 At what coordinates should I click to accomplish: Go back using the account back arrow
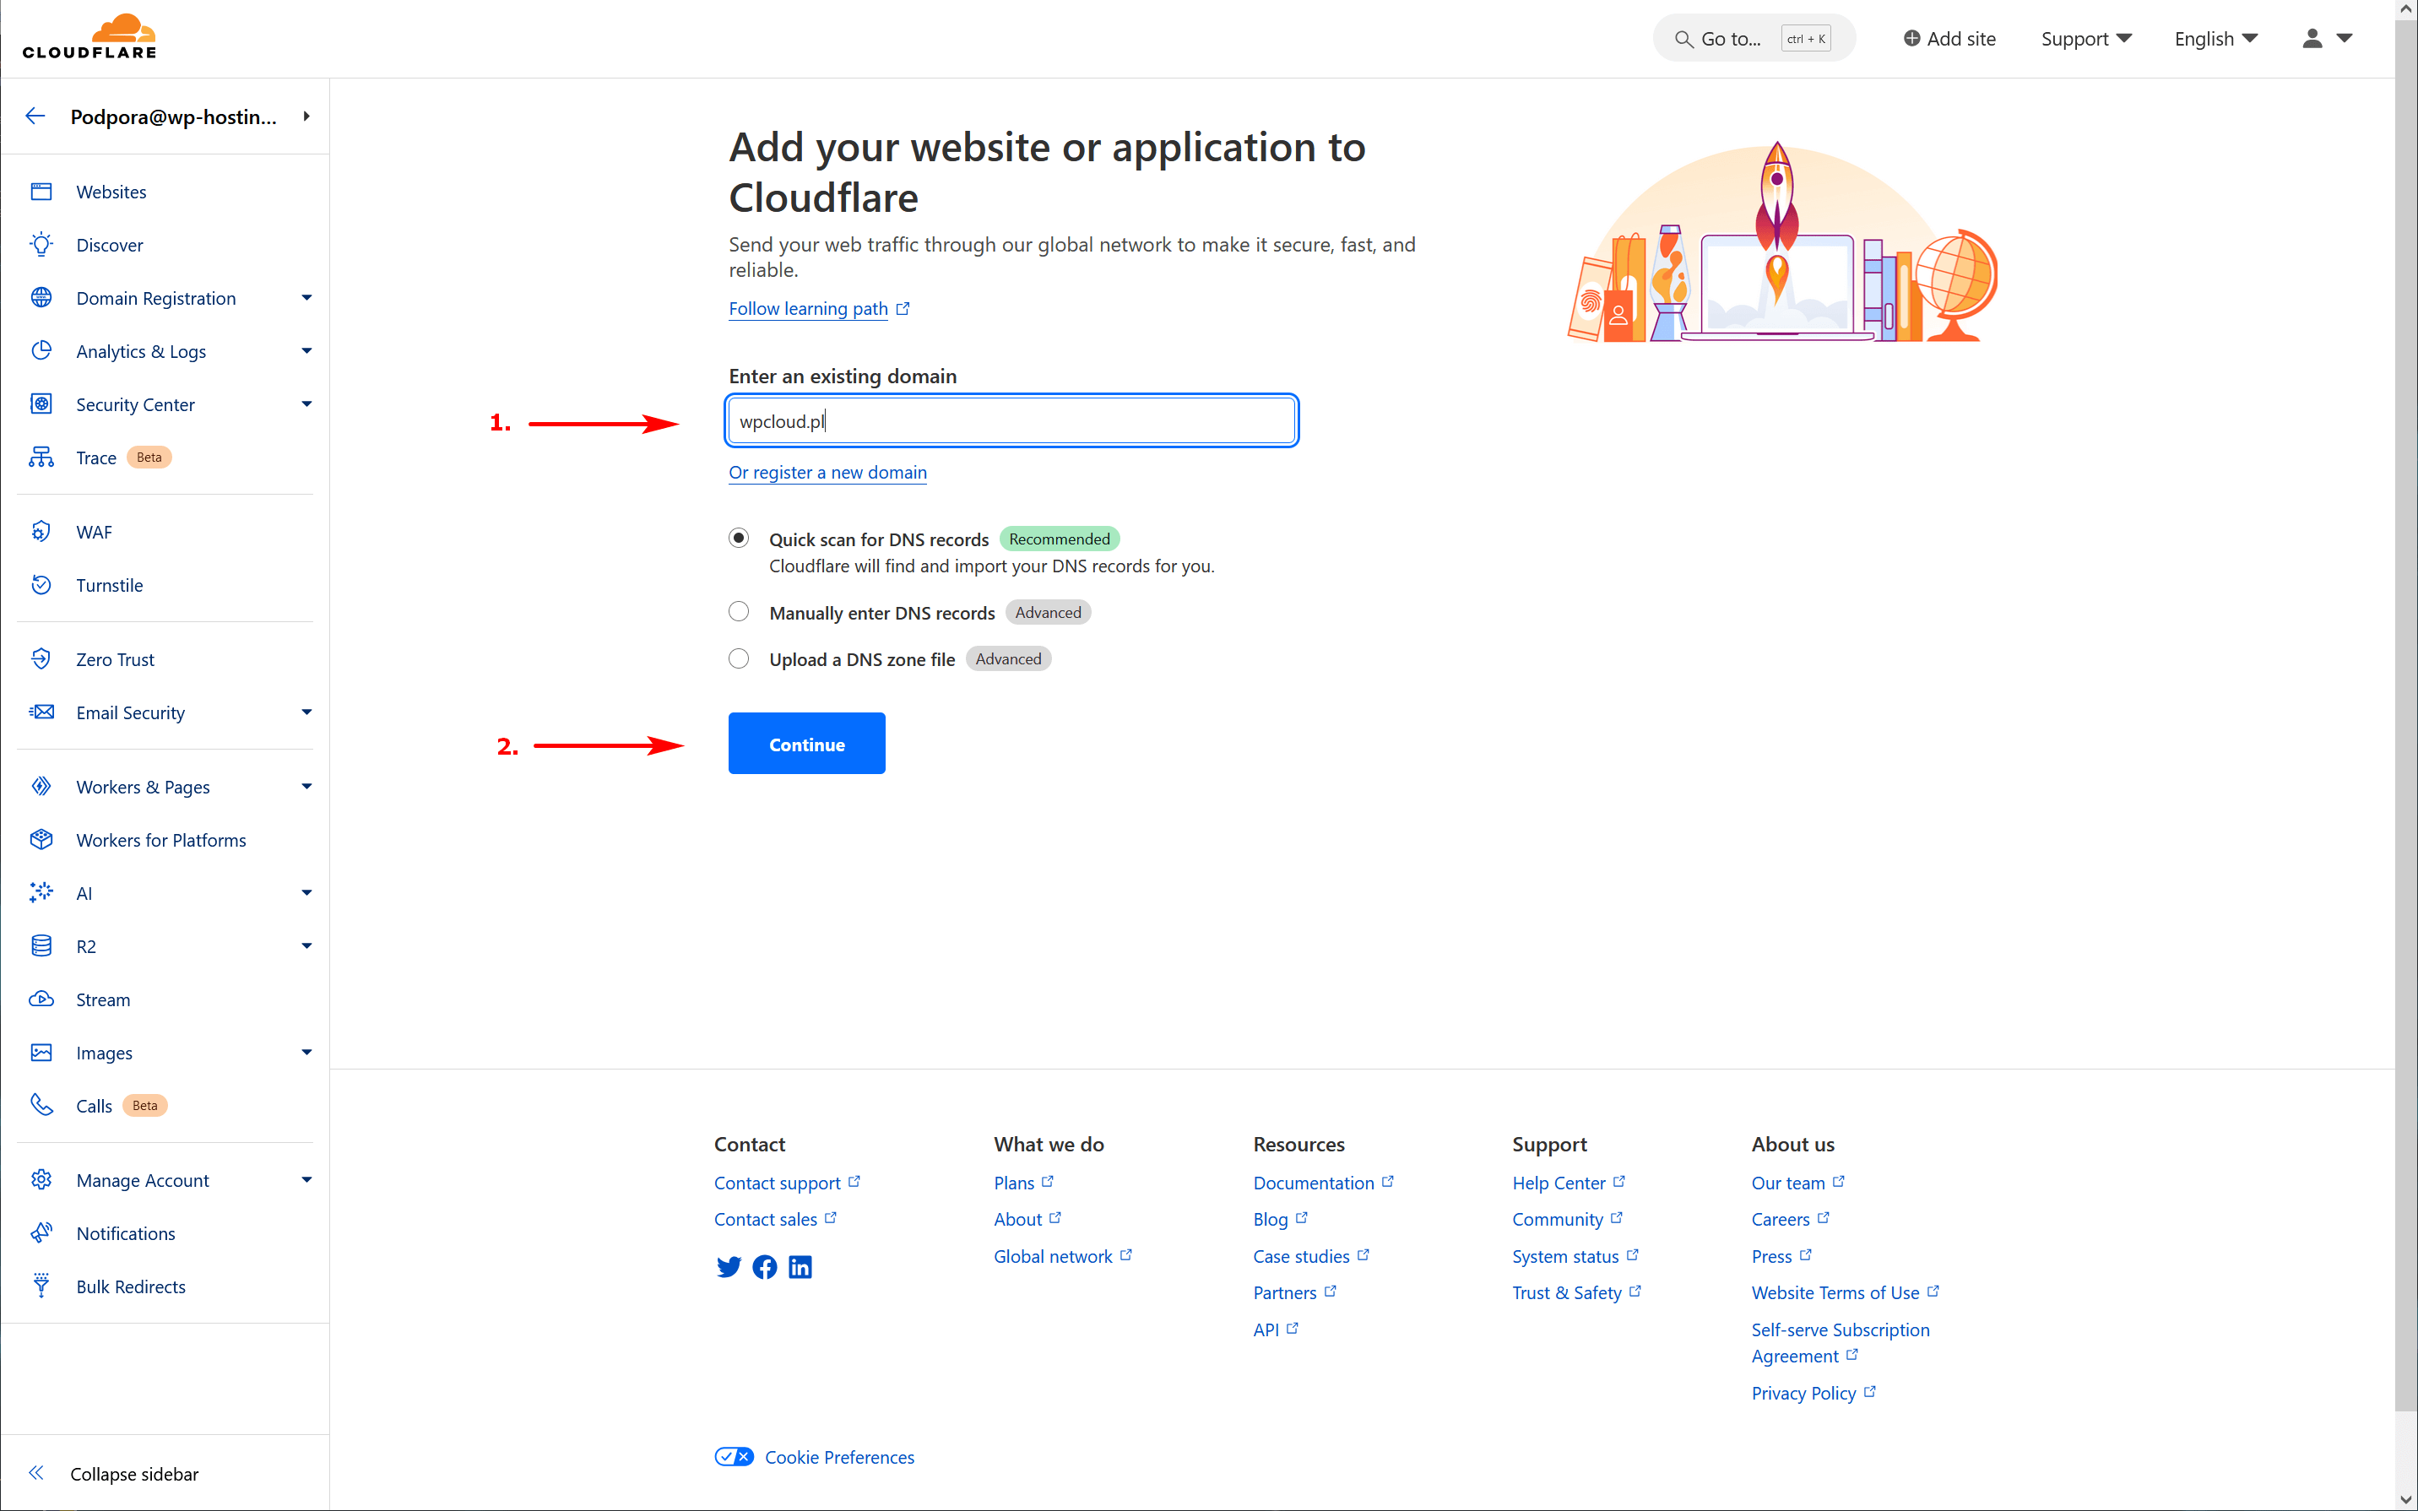(36, 116)
